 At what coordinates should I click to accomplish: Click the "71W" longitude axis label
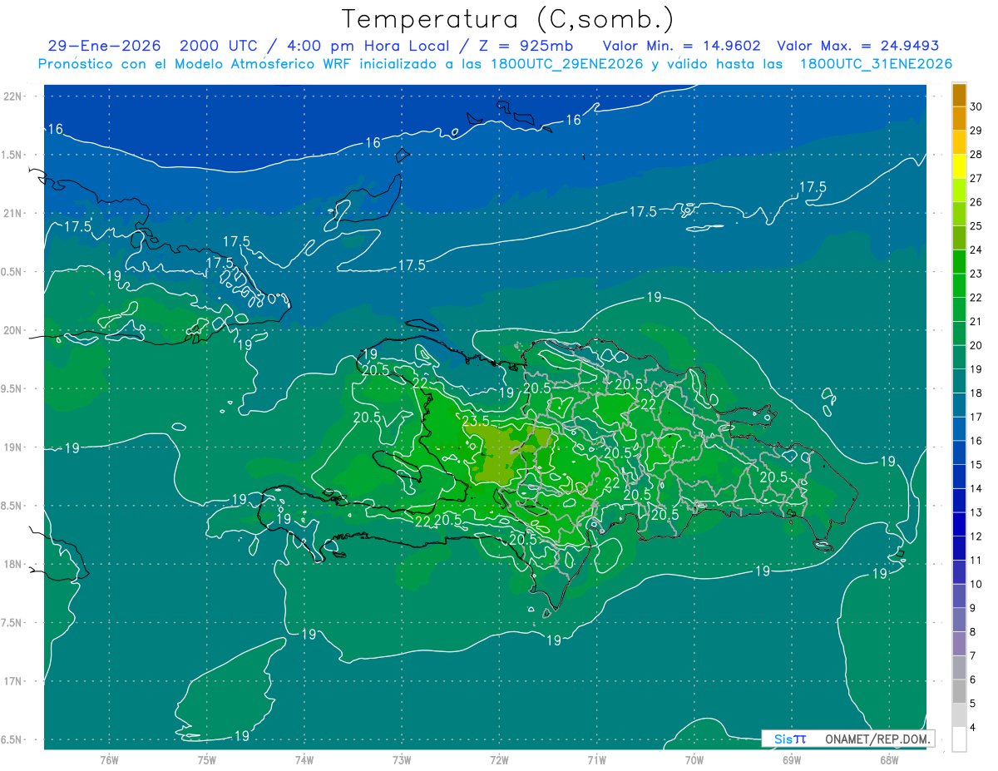tap(596, 760)
